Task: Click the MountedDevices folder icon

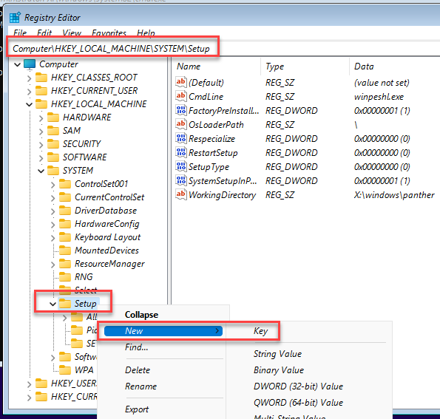Action: 65,251
